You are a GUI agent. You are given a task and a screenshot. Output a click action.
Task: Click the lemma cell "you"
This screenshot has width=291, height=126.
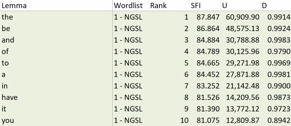(8, 121)
